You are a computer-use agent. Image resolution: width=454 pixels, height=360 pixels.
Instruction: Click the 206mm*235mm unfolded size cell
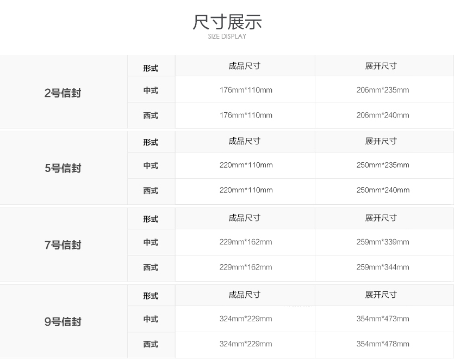(x=383, y=90)
